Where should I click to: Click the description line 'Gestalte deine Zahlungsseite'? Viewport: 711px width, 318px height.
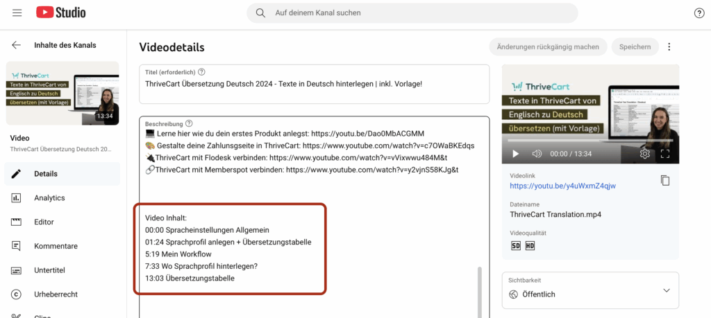(310, 145)
